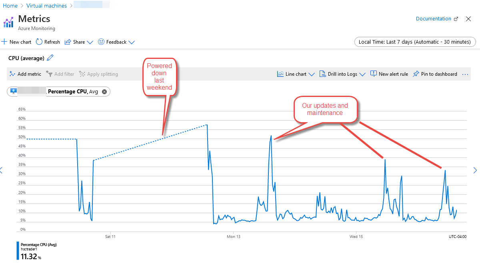Viewport: 480px width, 266px height.
Task: Click New alert rule
Action: coord(389,74)
